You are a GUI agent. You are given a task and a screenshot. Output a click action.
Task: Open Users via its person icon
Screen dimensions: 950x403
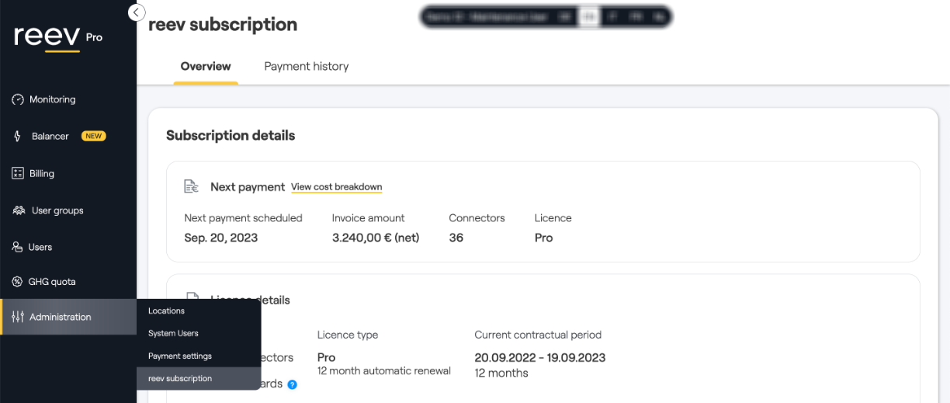17,247
